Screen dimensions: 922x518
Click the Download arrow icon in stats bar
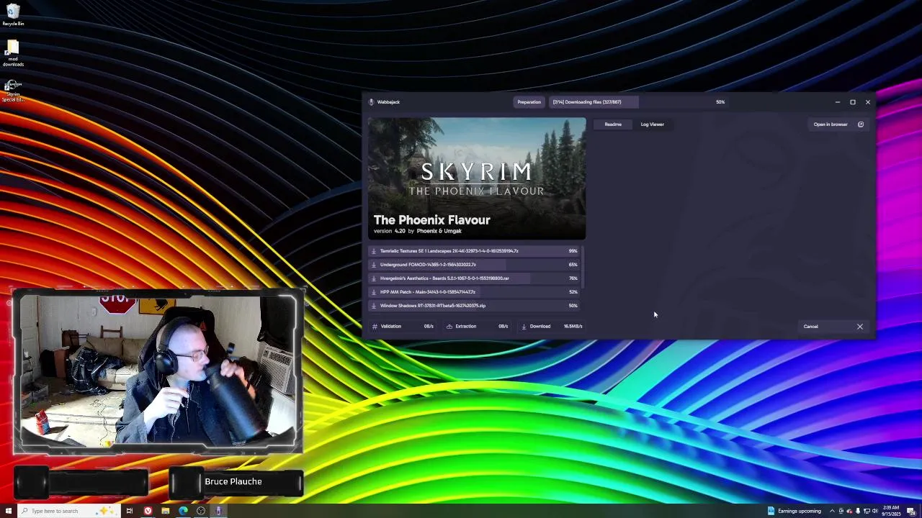tap(524, 327)
